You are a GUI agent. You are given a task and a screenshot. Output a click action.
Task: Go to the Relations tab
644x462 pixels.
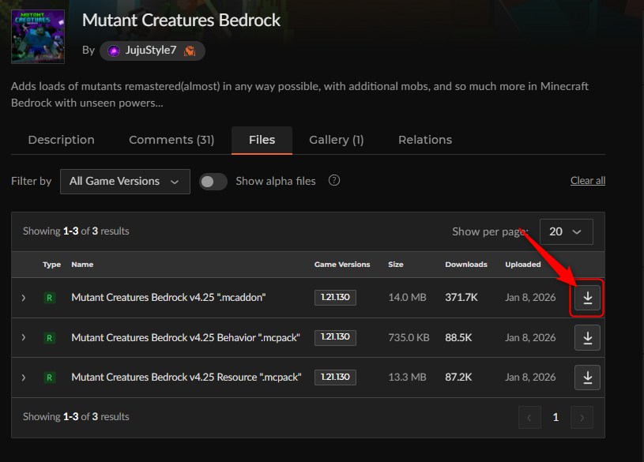(x=425, y=140)
